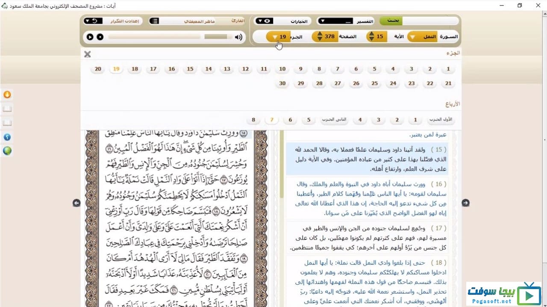
Task: Select Juz 14 in الجزء list
Action: (x=209, y=69)
